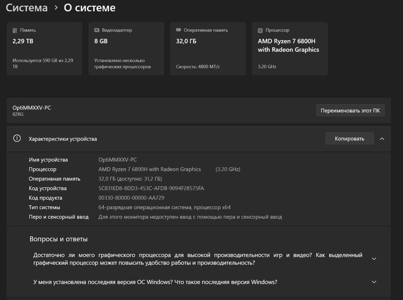Click the 32,0 ГБ (доступно: 31,2 ГБ) value

[130, 179]
